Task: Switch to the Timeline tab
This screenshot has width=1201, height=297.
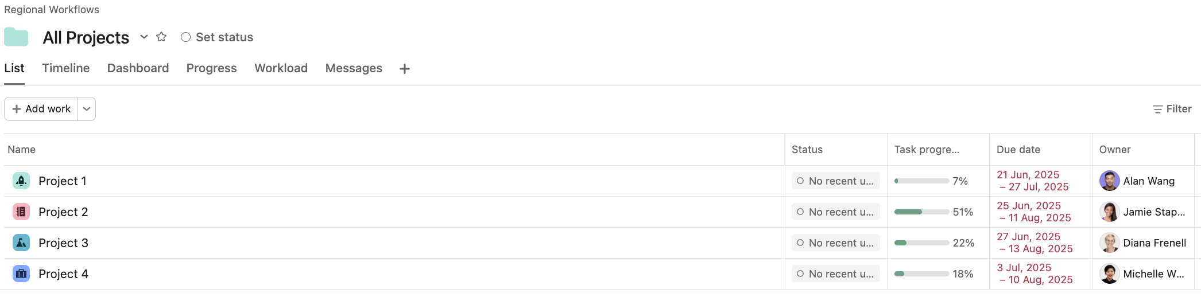Action: [x=66, y=68]
